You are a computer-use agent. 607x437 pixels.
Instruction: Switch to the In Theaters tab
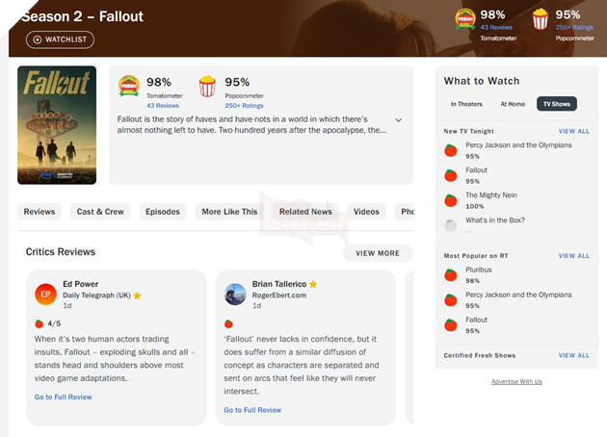(x=466, y=104)
